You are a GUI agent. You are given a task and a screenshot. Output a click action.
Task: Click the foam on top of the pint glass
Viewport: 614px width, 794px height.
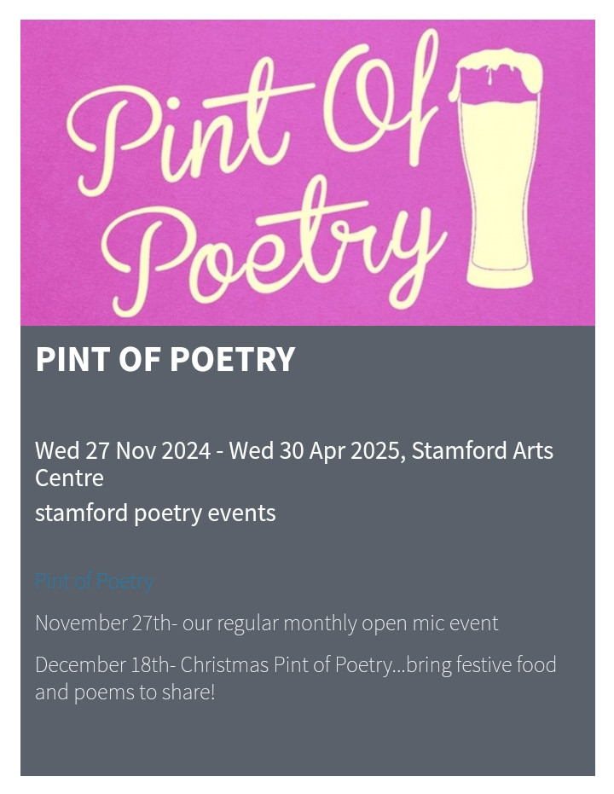coord(496,72)
